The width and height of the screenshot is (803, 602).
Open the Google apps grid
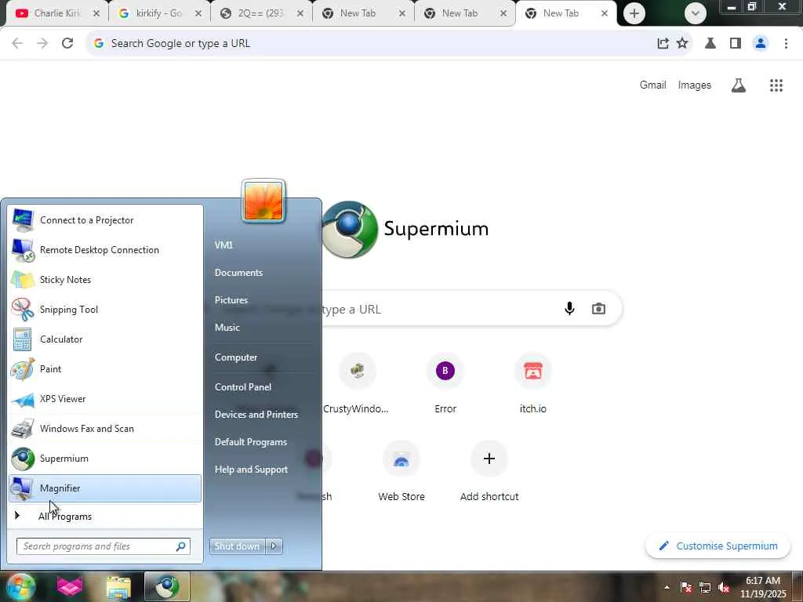pyautogui.click(x=776, y=85)
